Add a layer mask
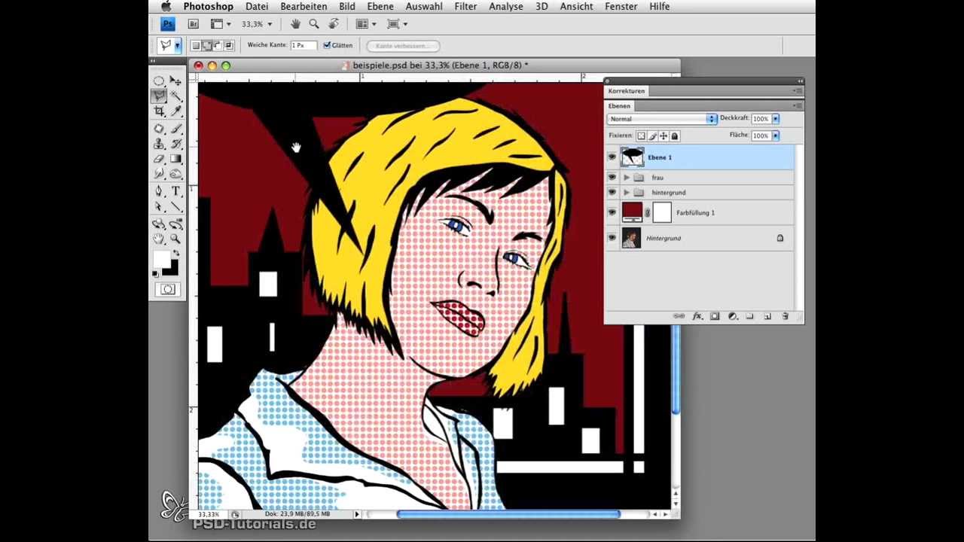Image resolution: width=964 pixels, height=542 pixels. (715, 317)
